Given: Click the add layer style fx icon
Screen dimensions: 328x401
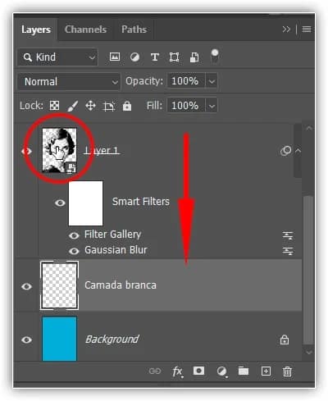Looking at the screenshot, I should 177,371.
